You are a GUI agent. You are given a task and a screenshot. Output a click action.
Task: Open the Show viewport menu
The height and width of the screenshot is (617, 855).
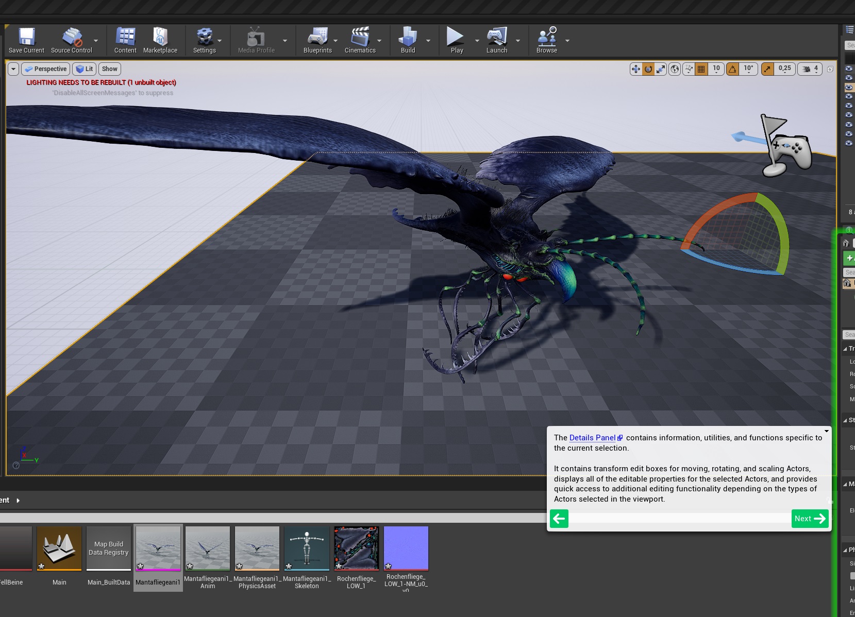pos(109,69)
